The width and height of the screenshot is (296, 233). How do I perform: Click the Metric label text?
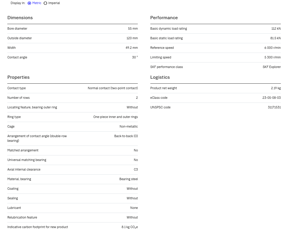click(37, 3)
